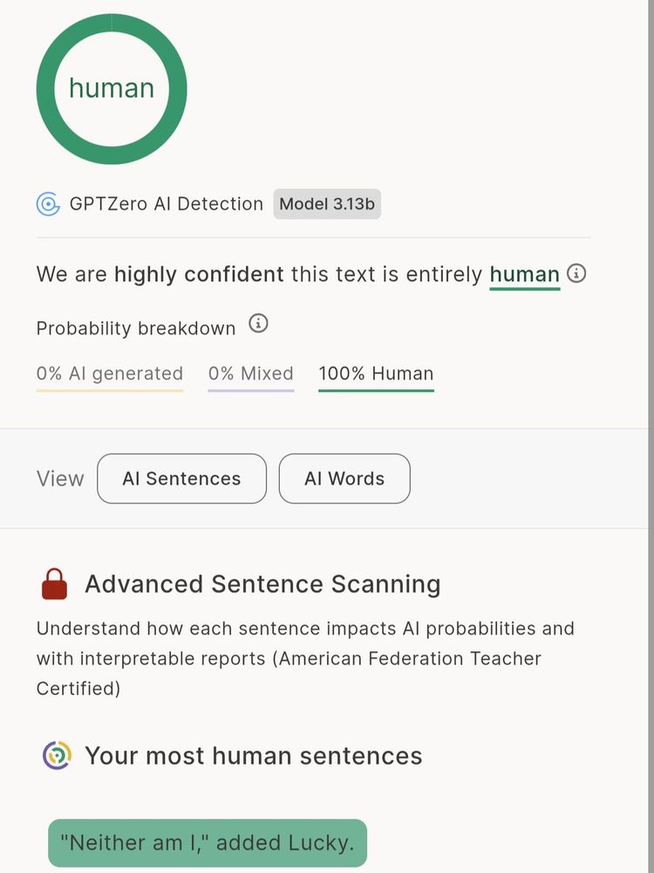Screen dimensions: 654x873
Task: Toggle the AI Sentences view
Action: click(x=181, y=478)
